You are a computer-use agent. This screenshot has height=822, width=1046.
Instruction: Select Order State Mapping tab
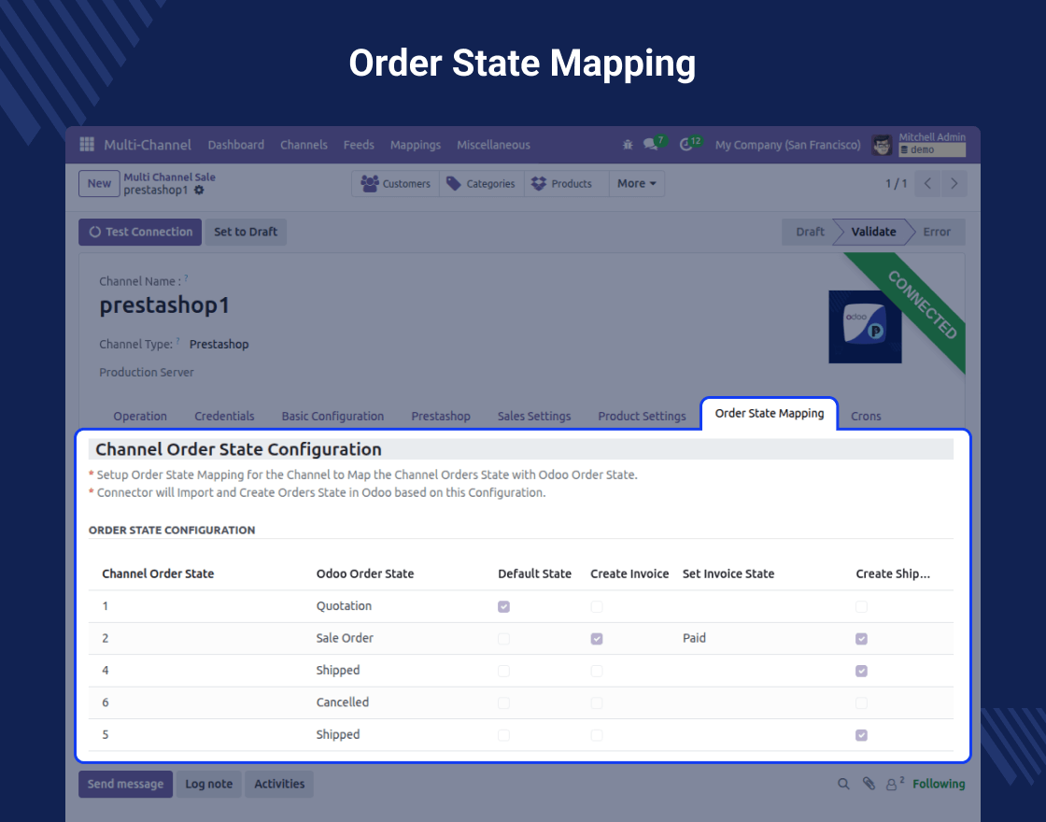pos(770,414)
